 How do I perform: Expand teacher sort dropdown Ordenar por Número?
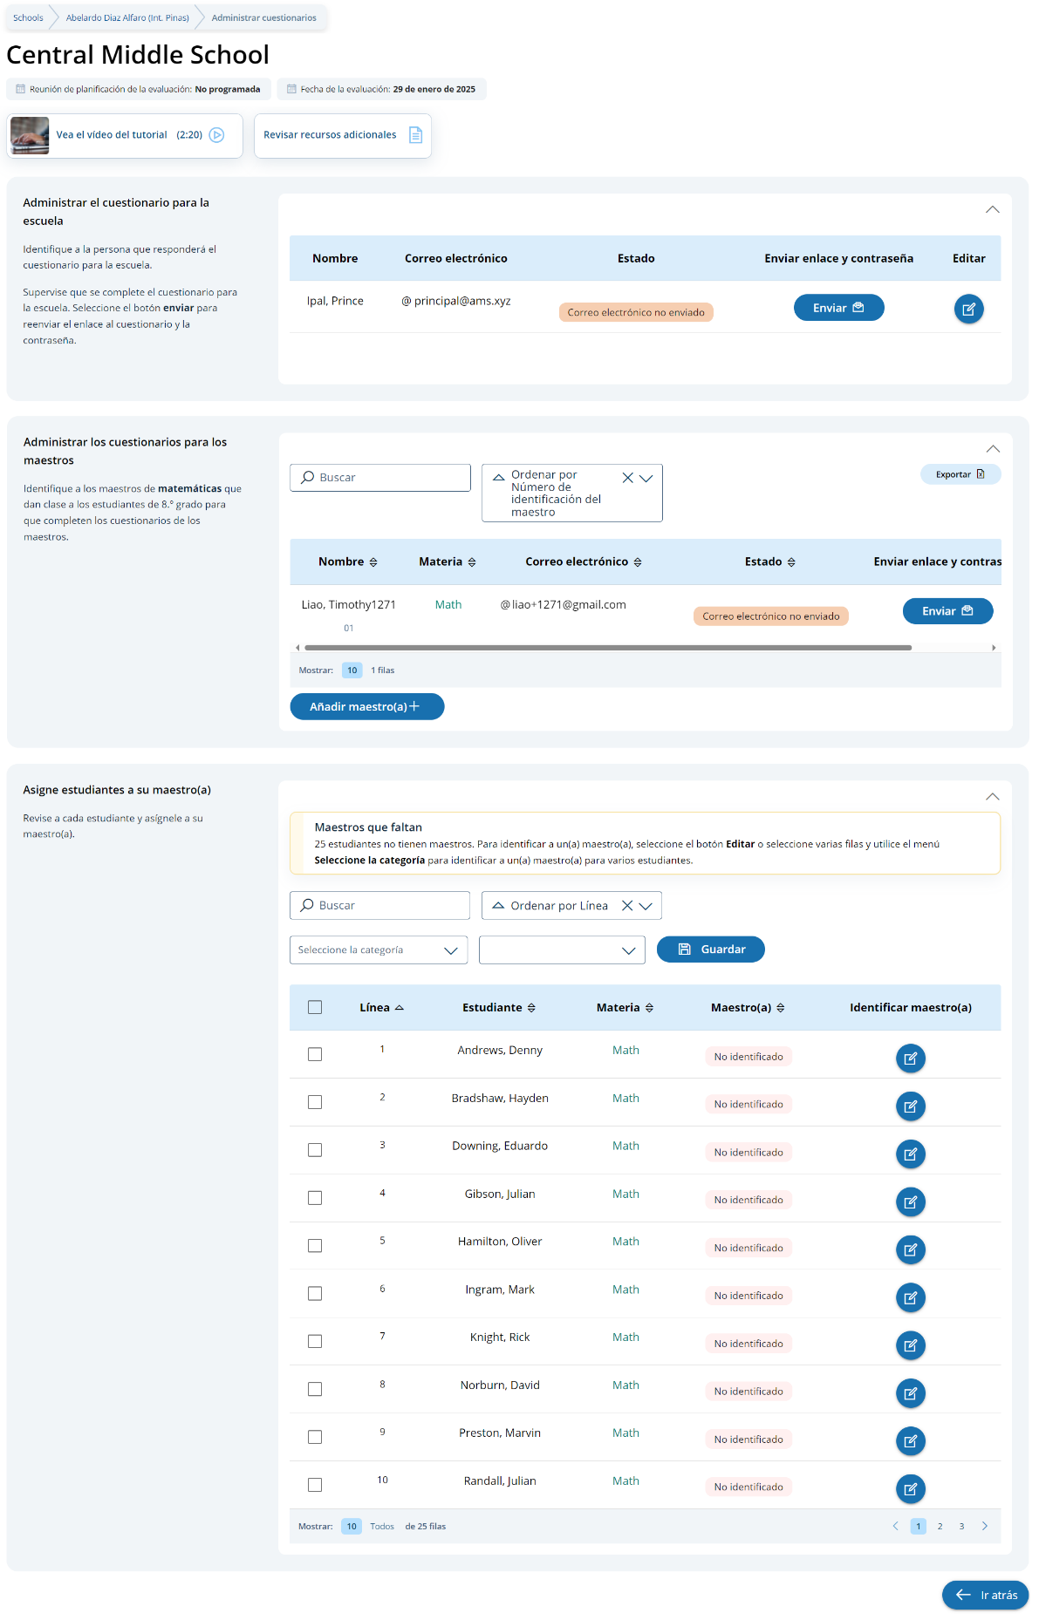[x=646, y=479]
